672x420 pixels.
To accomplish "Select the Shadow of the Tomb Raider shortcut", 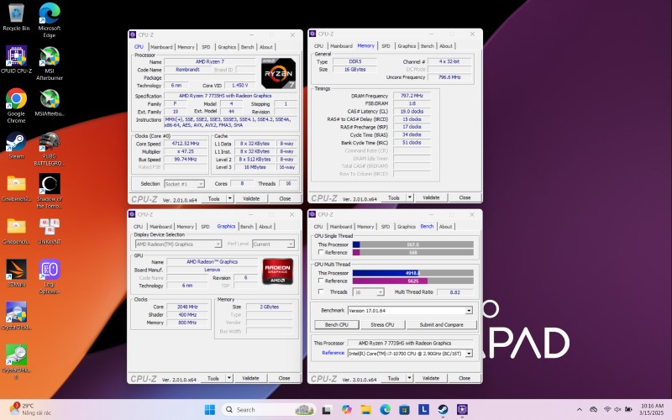I will (50, 192).
